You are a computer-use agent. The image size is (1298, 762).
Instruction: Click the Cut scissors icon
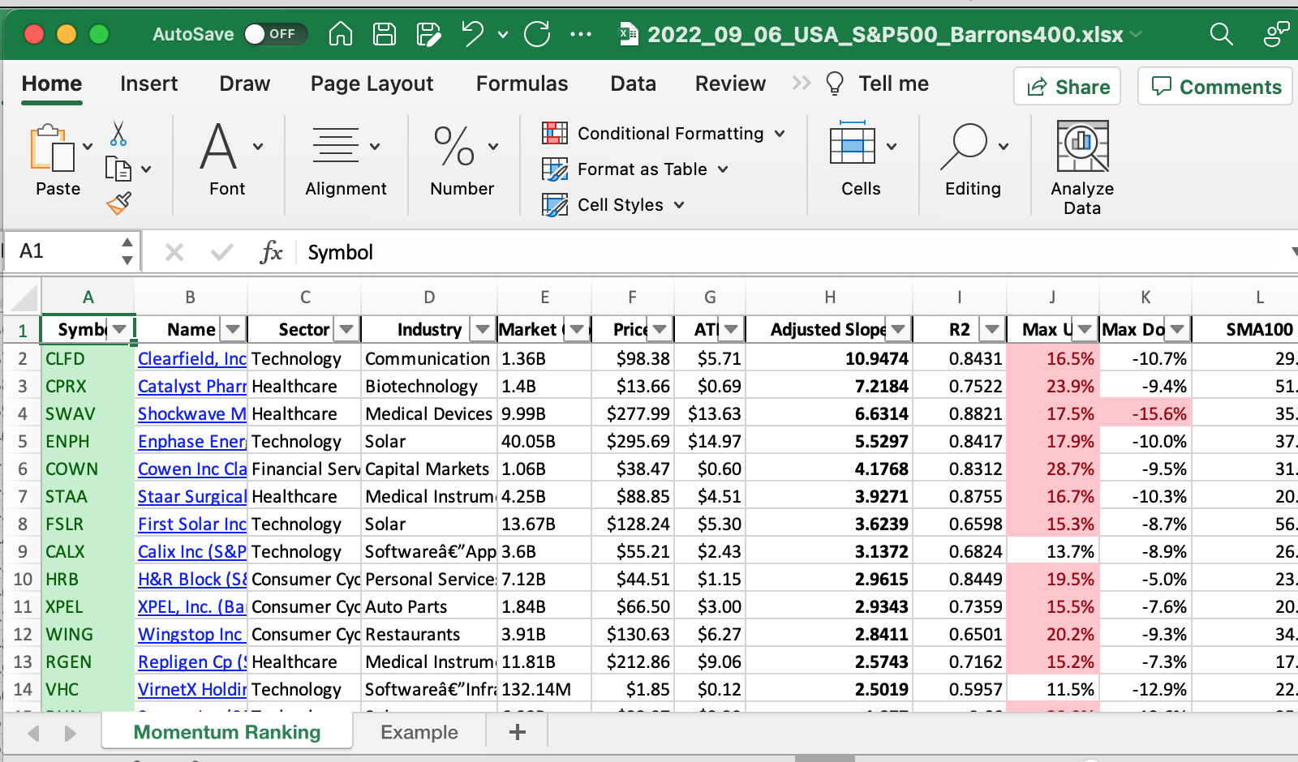coord(118,134)
